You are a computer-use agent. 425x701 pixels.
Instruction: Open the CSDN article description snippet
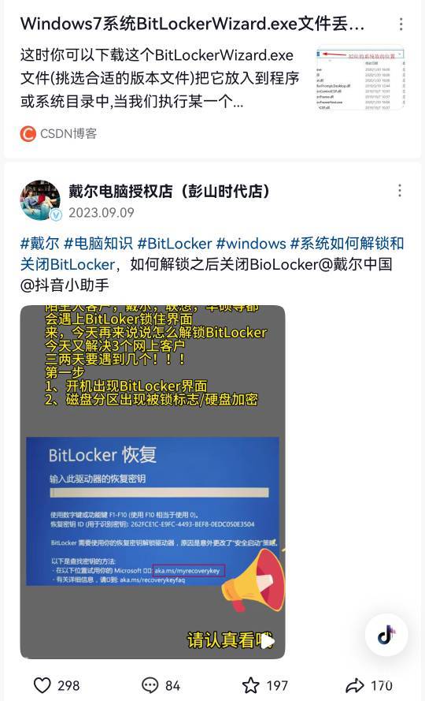[x=159, y=79]
